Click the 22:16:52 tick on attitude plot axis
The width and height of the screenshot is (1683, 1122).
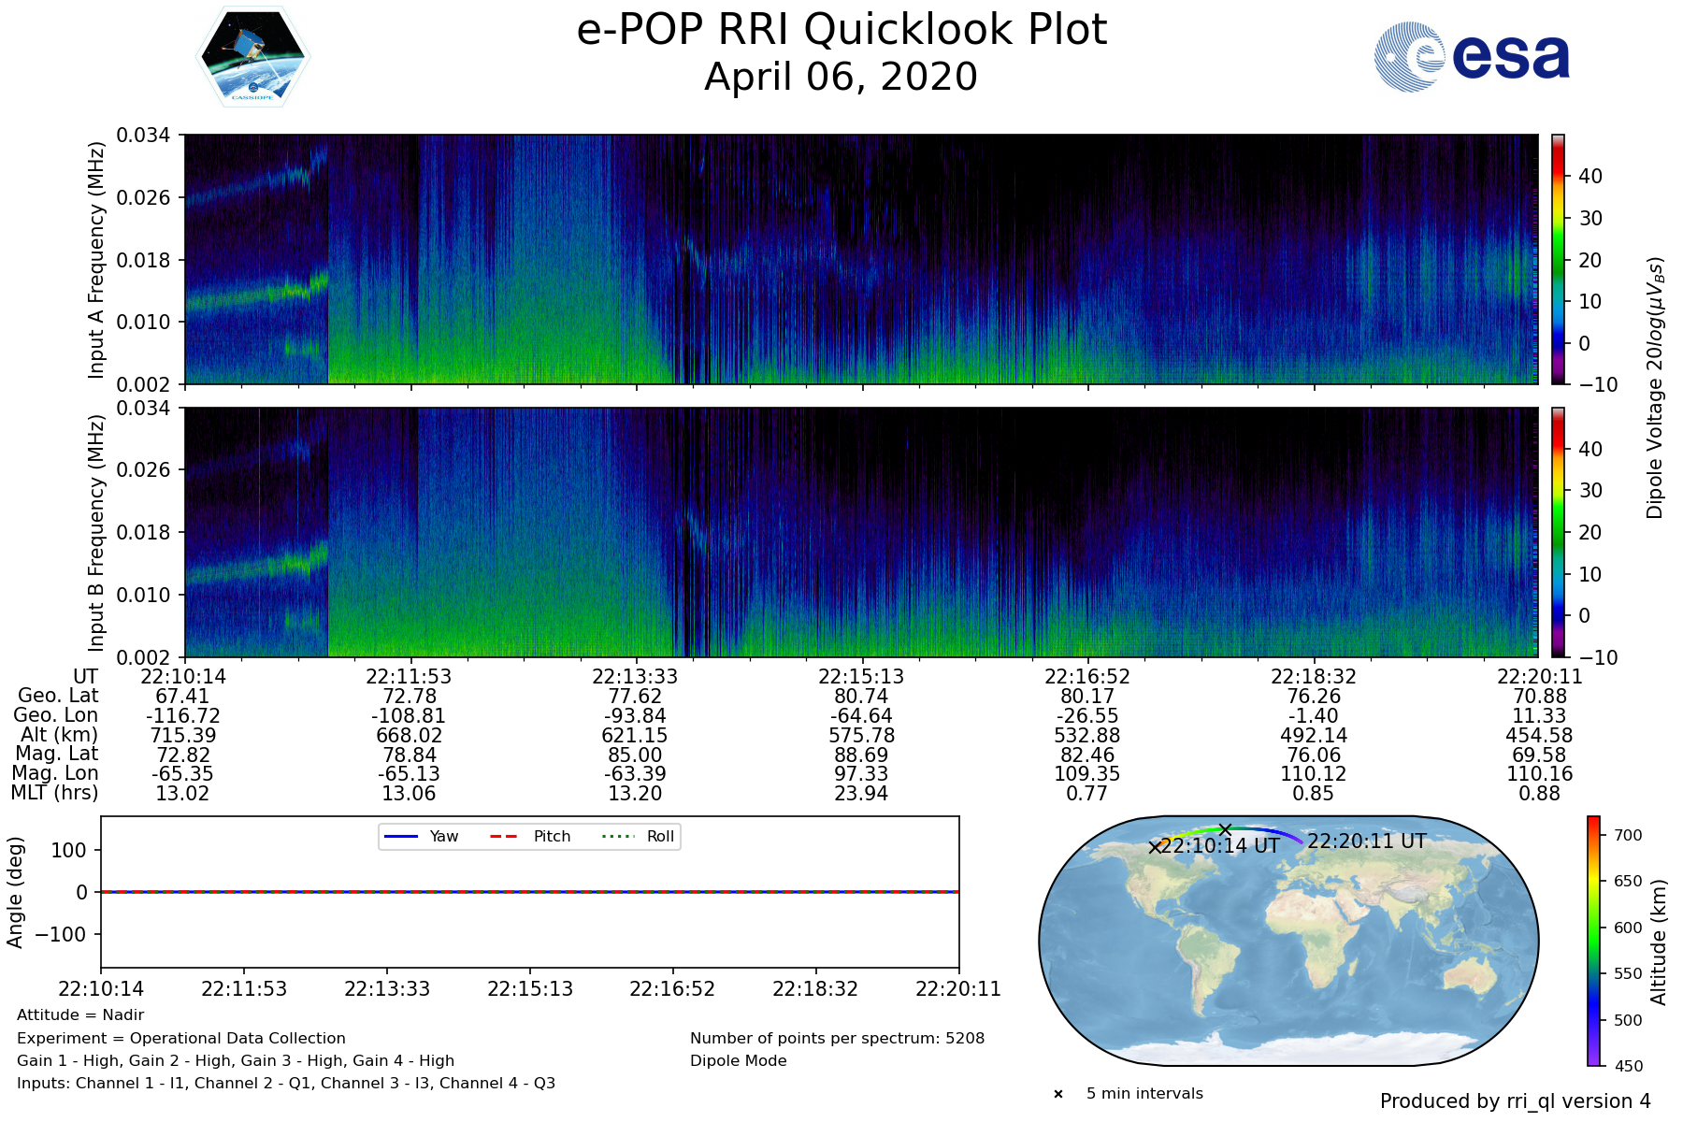[x=672, y=988]
